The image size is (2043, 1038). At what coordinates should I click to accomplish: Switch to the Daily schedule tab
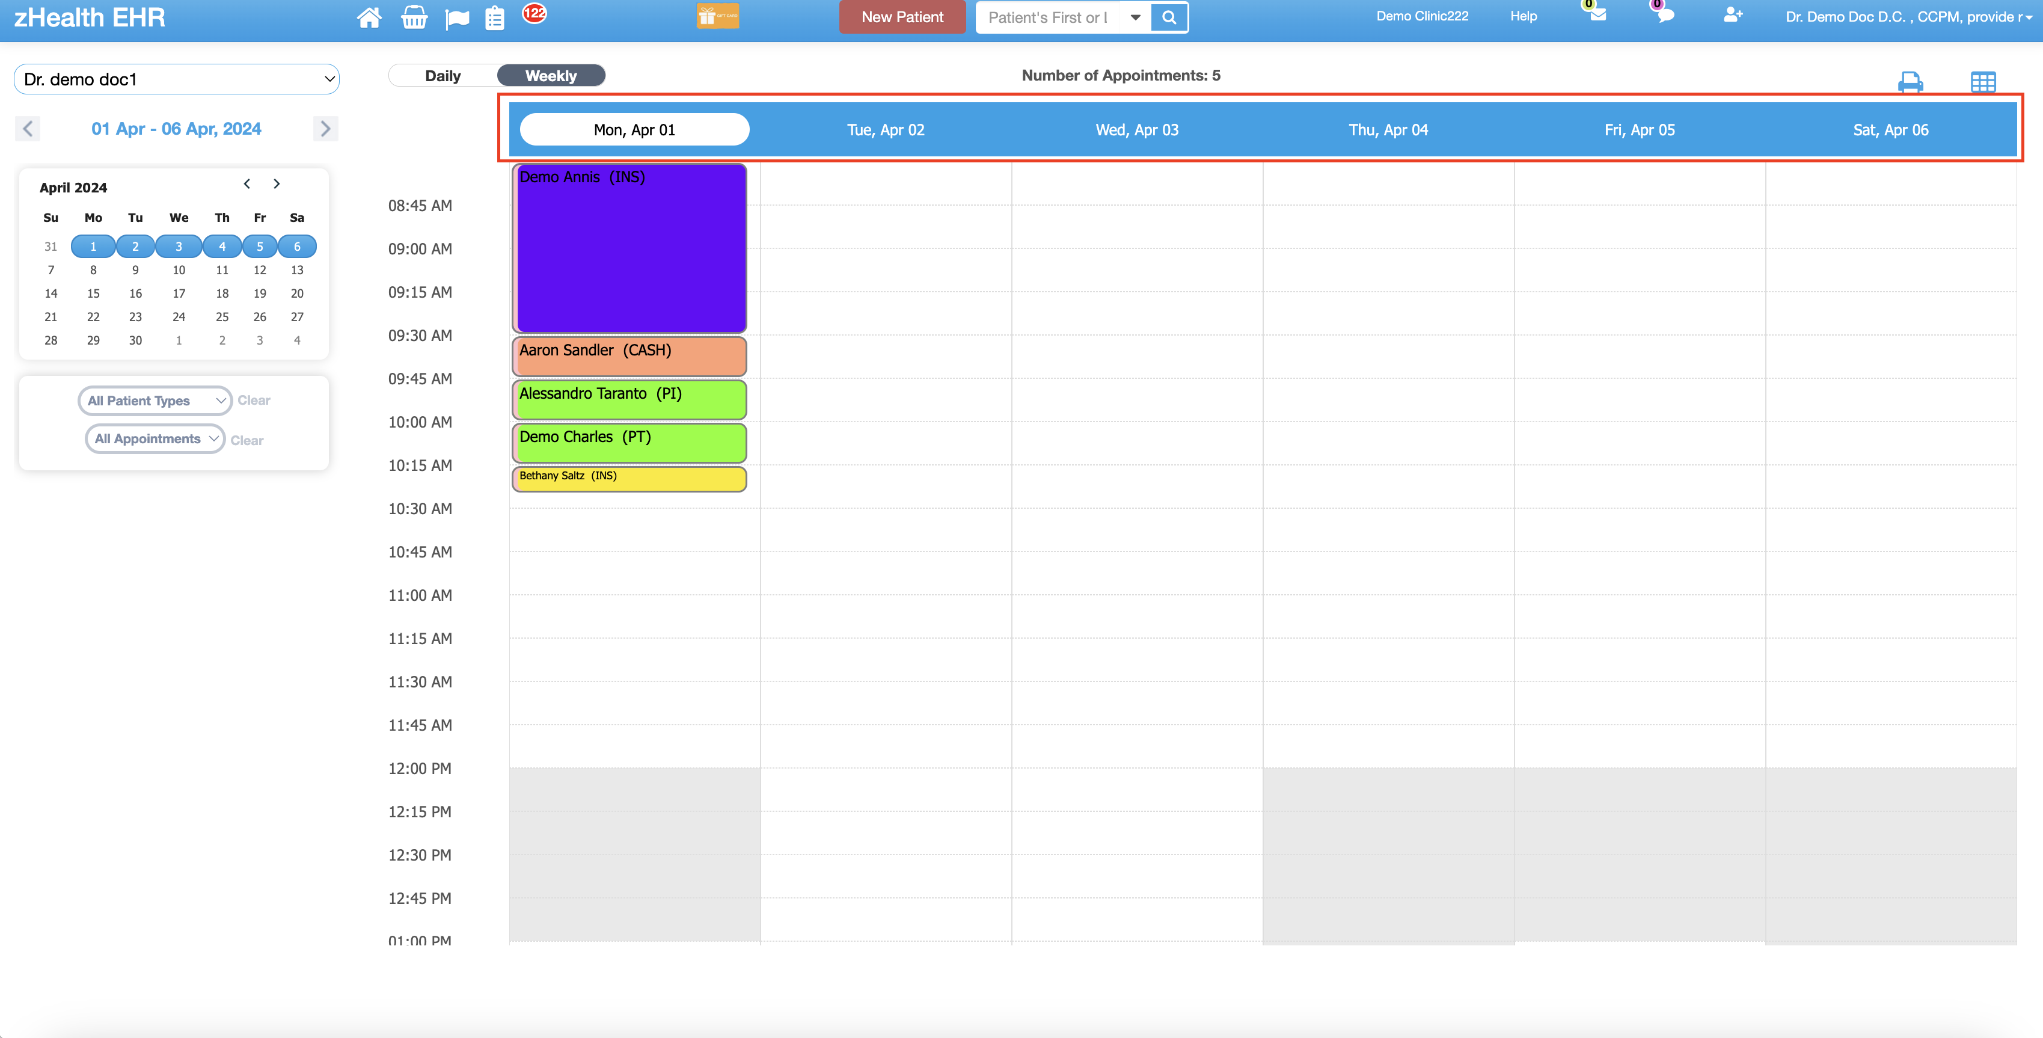click(x=443, y=75)
